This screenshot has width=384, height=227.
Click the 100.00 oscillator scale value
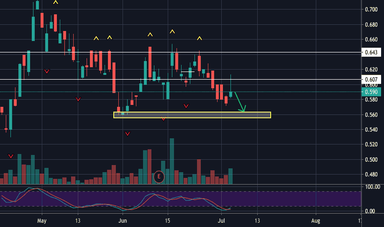pyautogui.click(x=372, y=187)
